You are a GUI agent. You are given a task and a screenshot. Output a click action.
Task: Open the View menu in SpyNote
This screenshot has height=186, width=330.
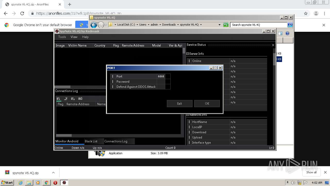74,37
